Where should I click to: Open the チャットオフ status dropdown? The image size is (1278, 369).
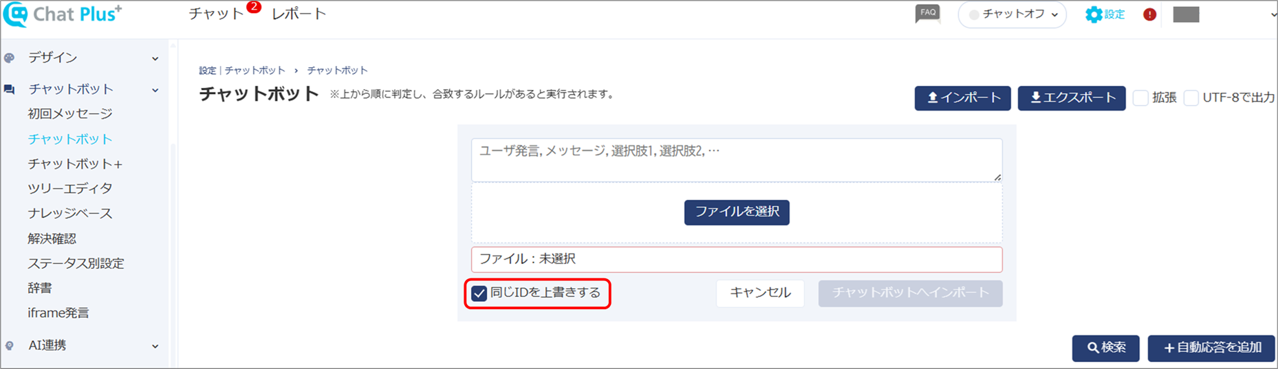pos(1012,14)
